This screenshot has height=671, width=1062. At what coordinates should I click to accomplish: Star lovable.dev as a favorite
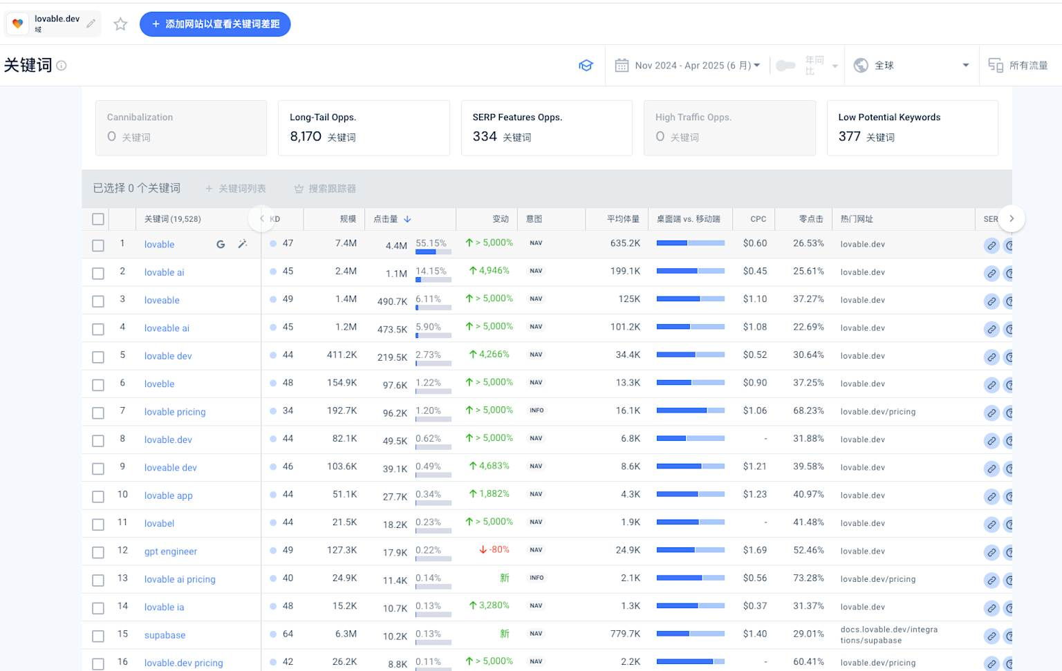point(120,24)
